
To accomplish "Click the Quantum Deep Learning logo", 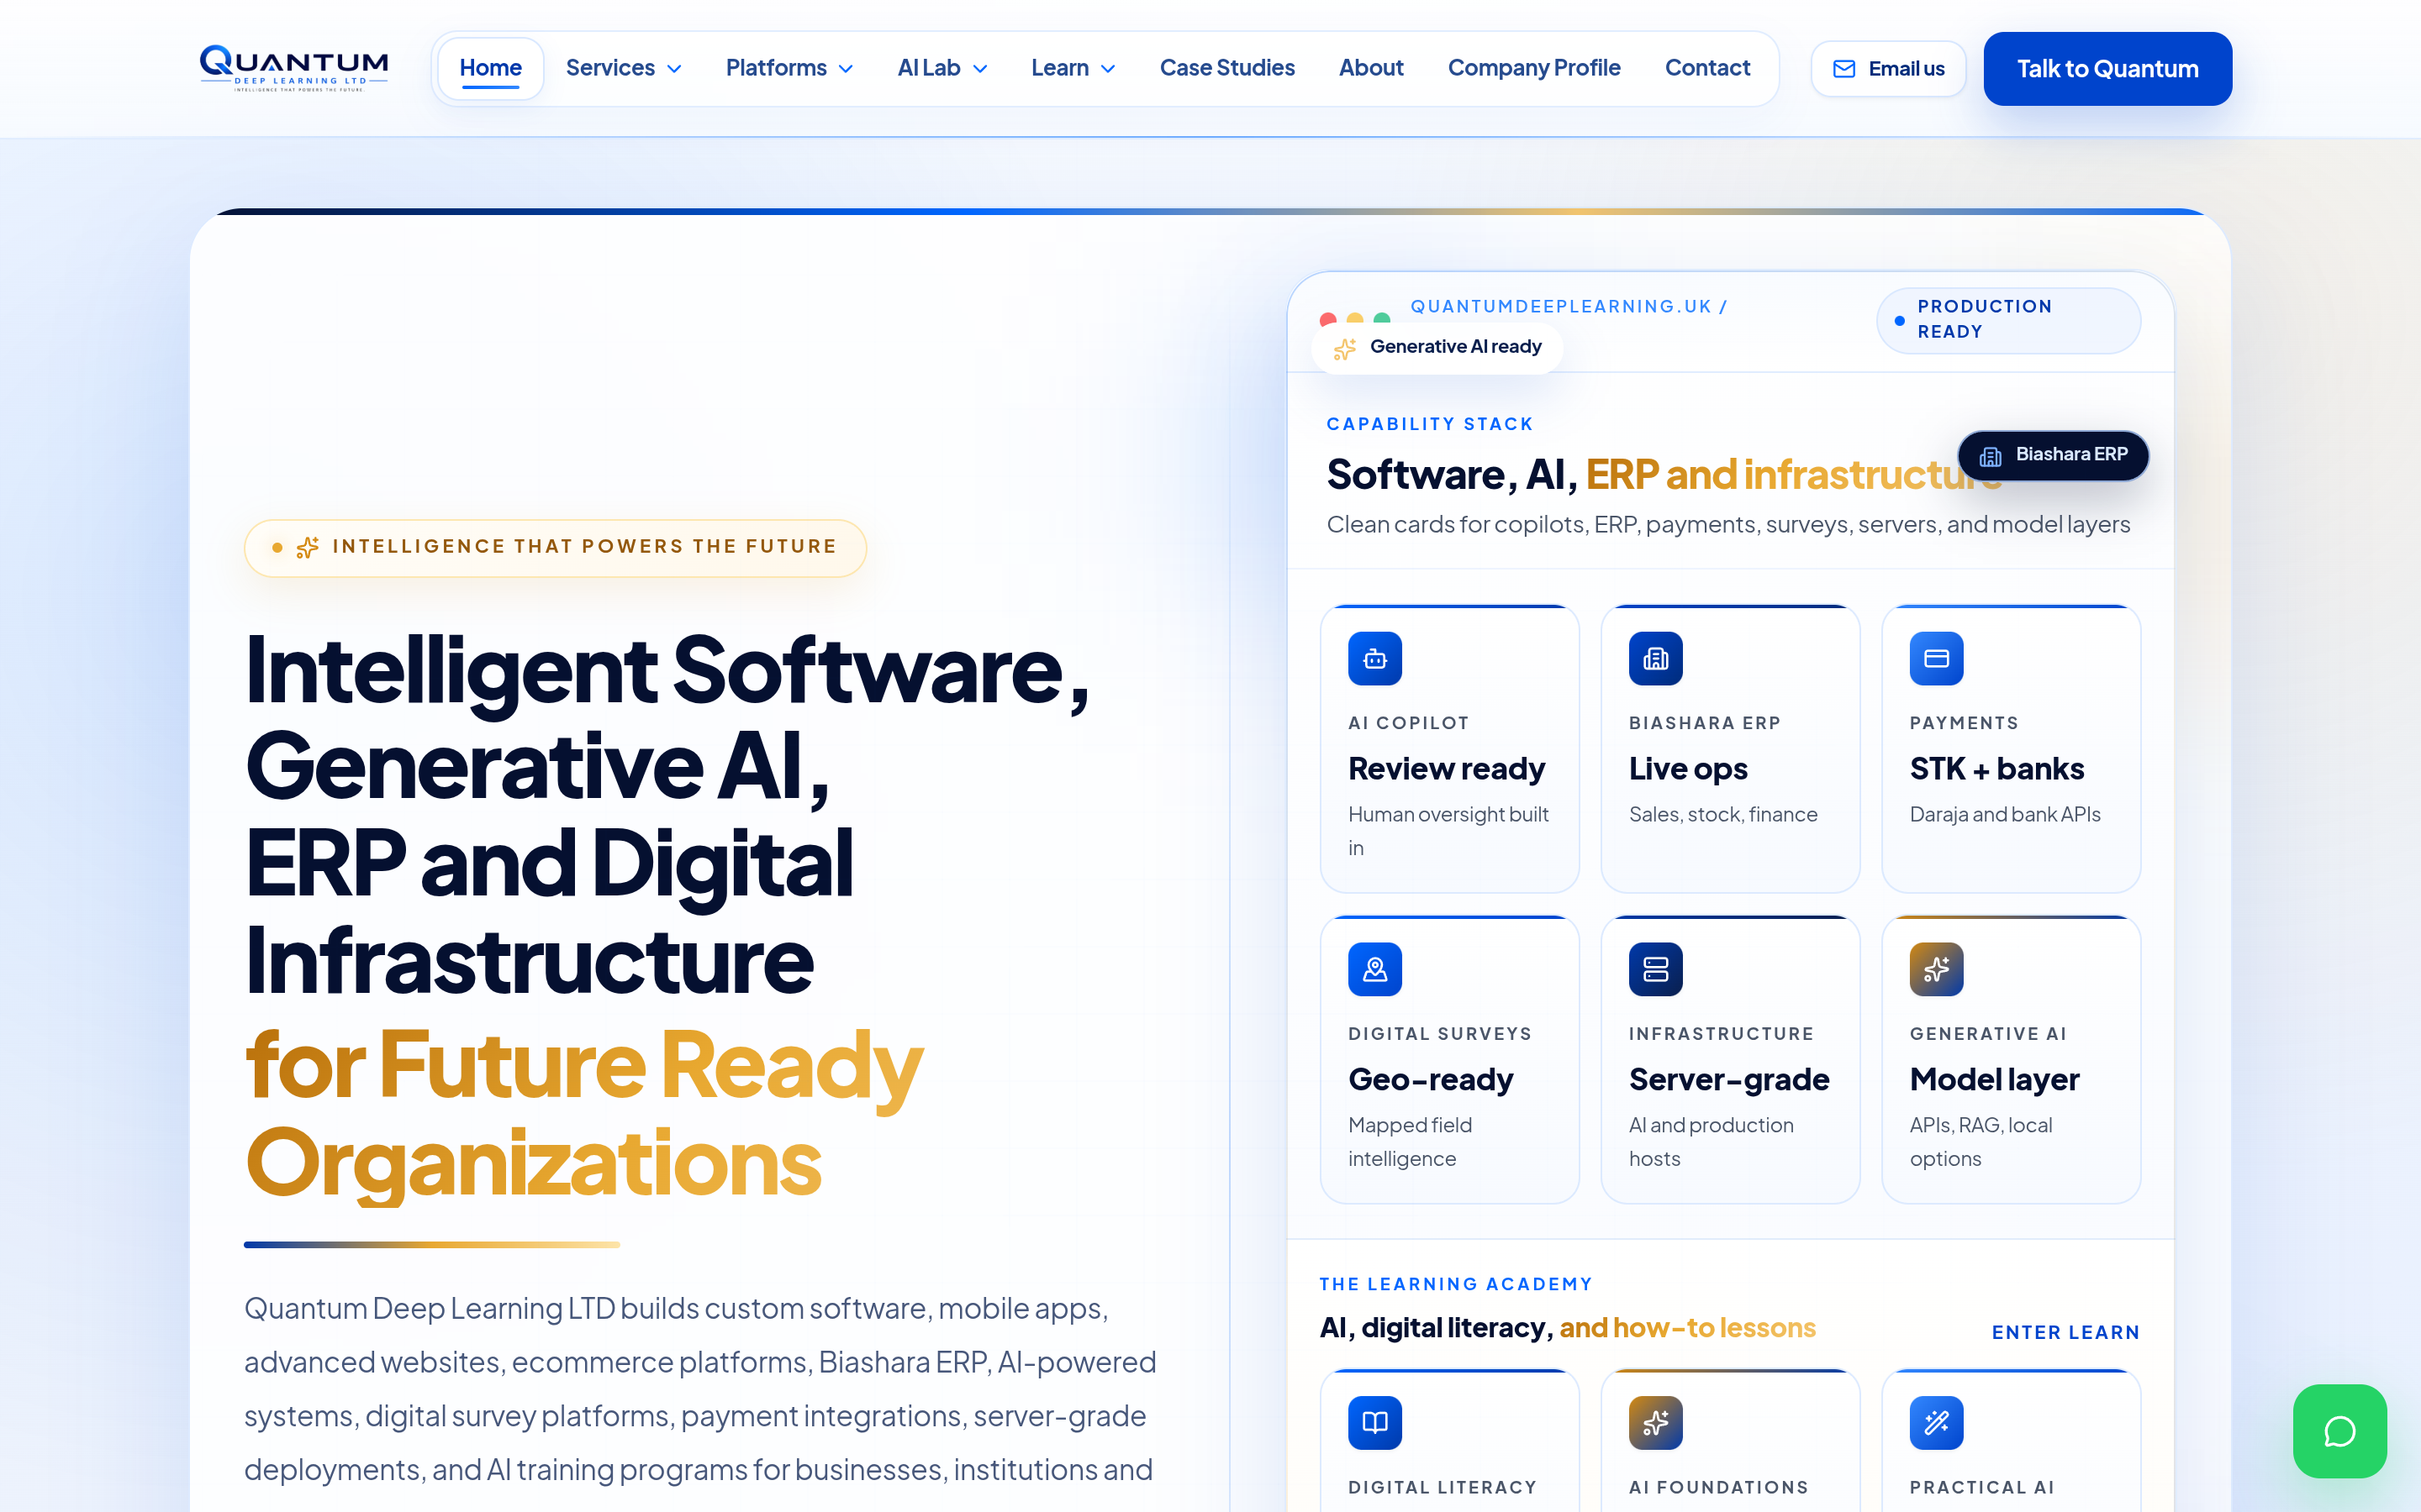I will coord(294,68).
